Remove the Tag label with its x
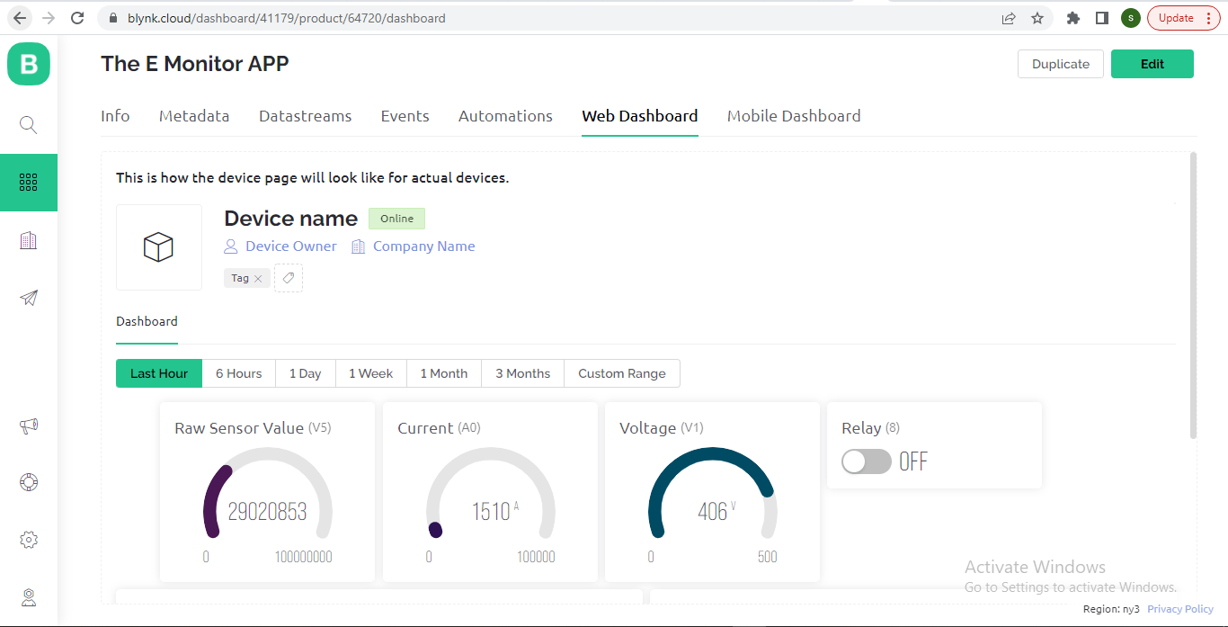The width and height of the screenshot is (1228, 627). (x=258, y=279)
